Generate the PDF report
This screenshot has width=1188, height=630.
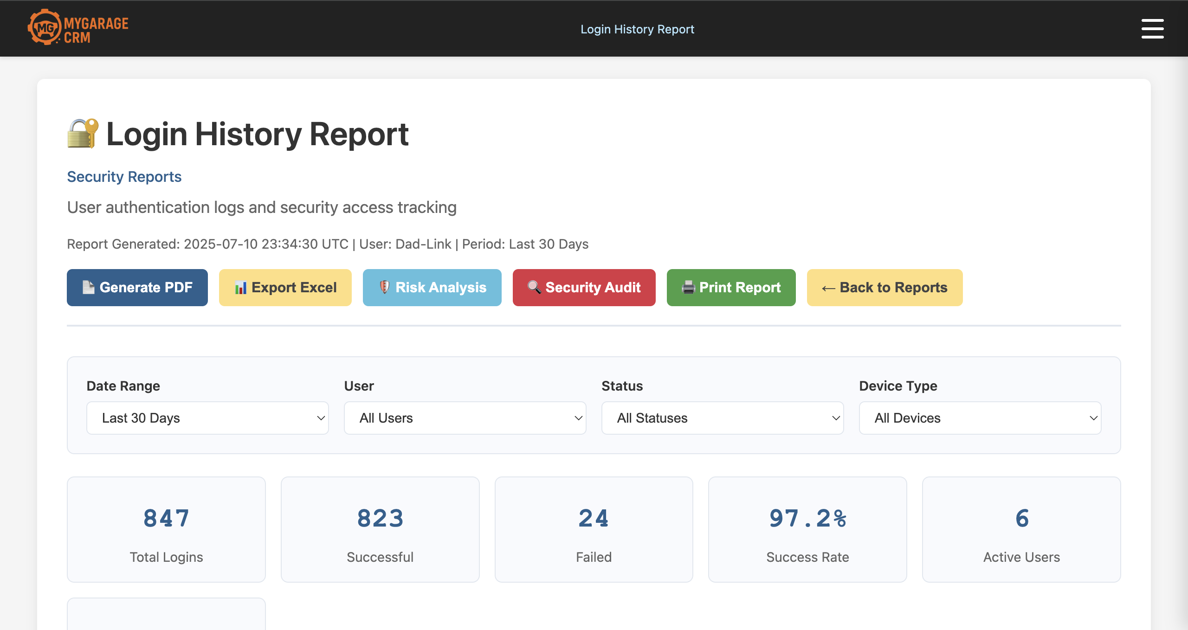pyautogui.click(x=137, y=287)
